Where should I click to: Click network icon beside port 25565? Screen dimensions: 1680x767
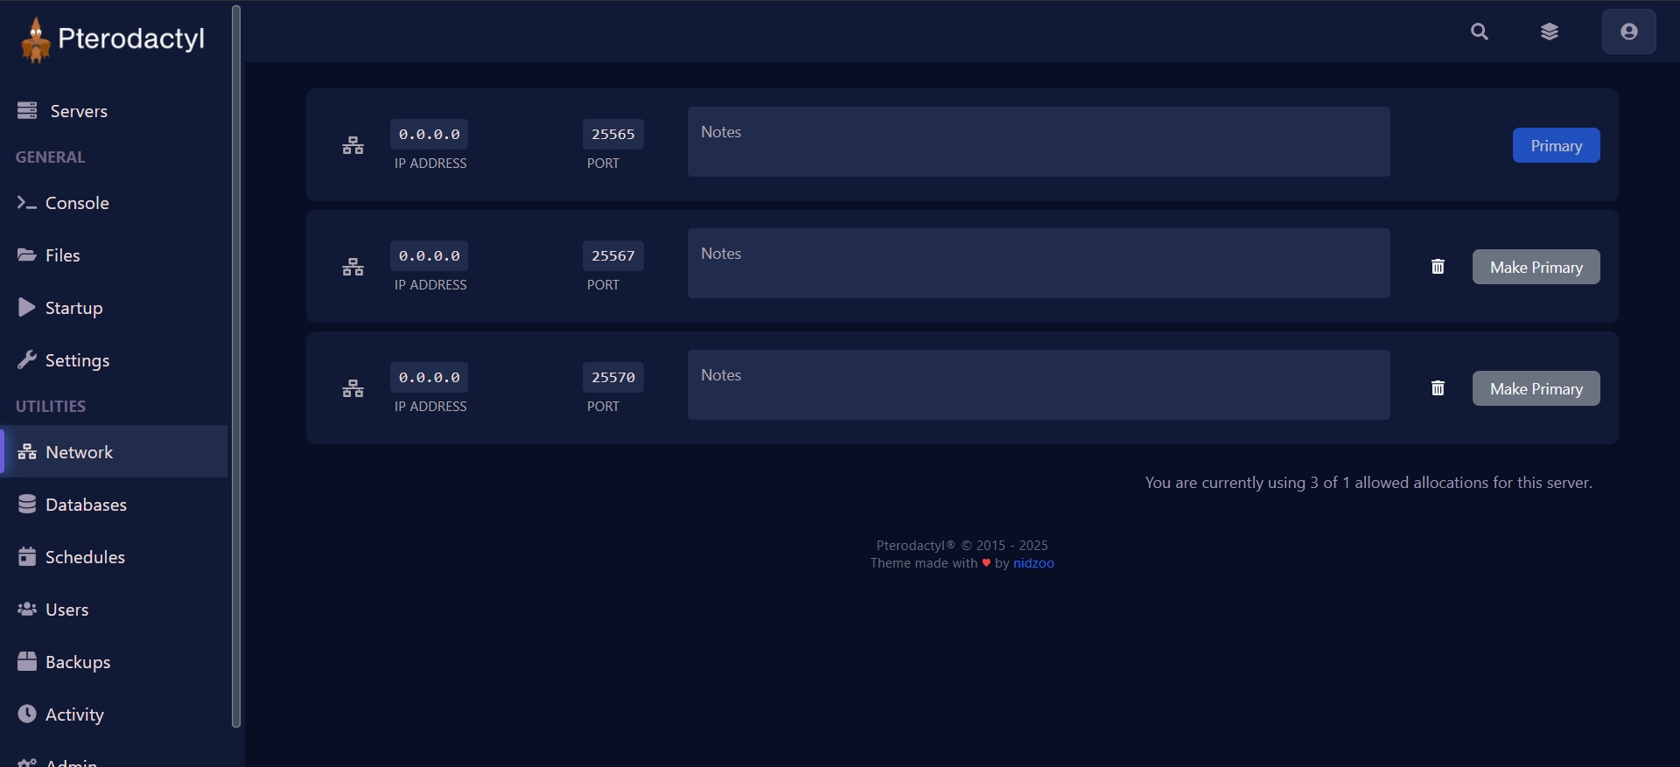click(x=353, y=145)
